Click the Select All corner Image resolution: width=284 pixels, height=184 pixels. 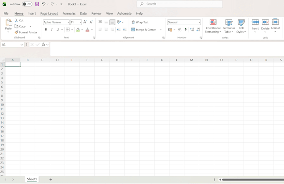(x=3, y=60)
